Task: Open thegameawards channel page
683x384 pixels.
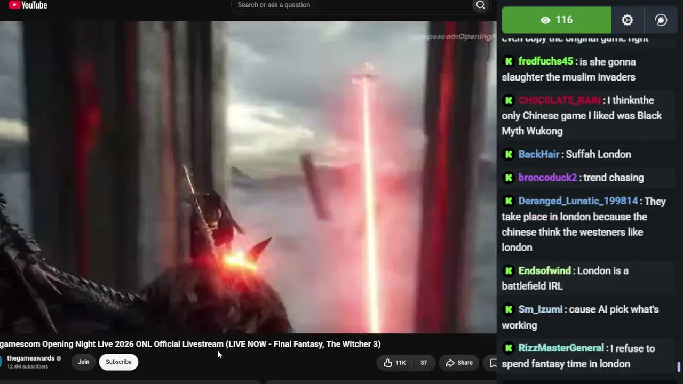Action: coord(31,358)
